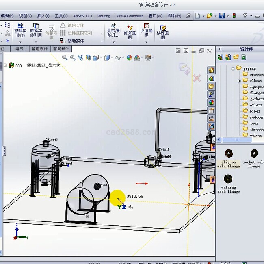This screenshot has width=264, height=264.
Task: Refresh the Design Library
Action: tap(243, 58)
